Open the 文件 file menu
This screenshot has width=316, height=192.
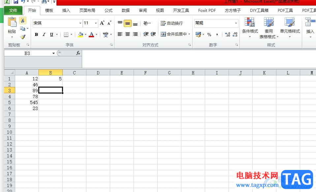[x=13, y=11]
